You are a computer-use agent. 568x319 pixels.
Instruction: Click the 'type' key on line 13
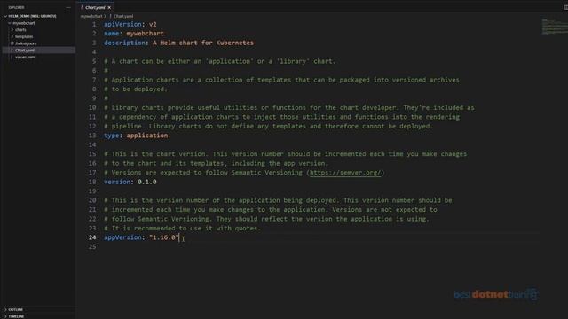(111, 136)
